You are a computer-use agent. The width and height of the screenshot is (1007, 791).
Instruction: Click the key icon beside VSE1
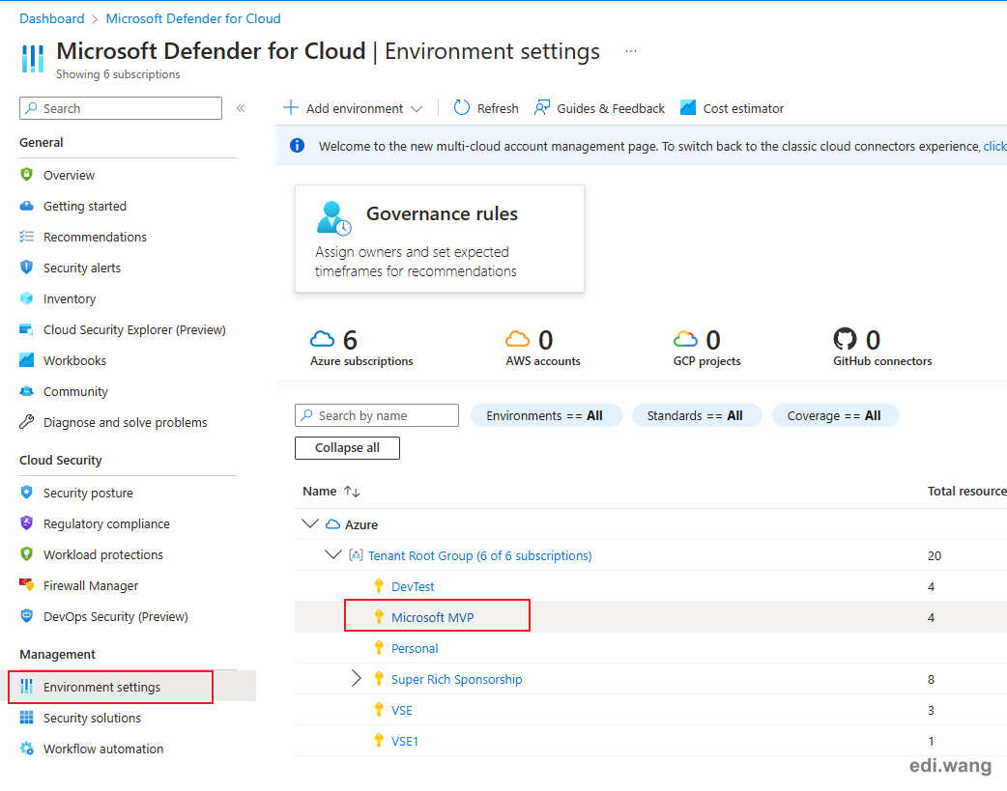[x=379, y=740]
